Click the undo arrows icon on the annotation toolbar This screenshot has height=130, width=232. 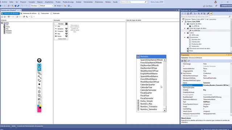39,88
